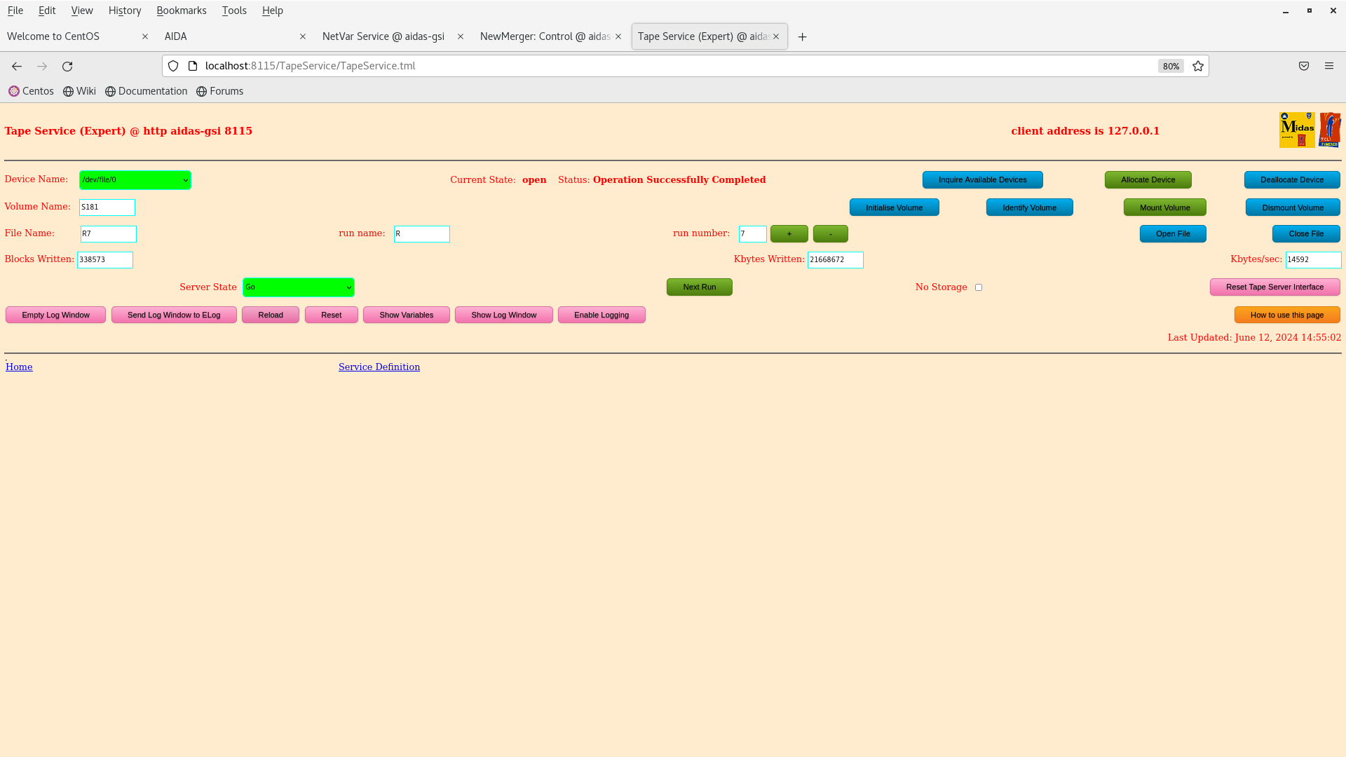This screenshot has width=1346, height=757.
Task: Click the Mount Volume button
Action: 1165,207
